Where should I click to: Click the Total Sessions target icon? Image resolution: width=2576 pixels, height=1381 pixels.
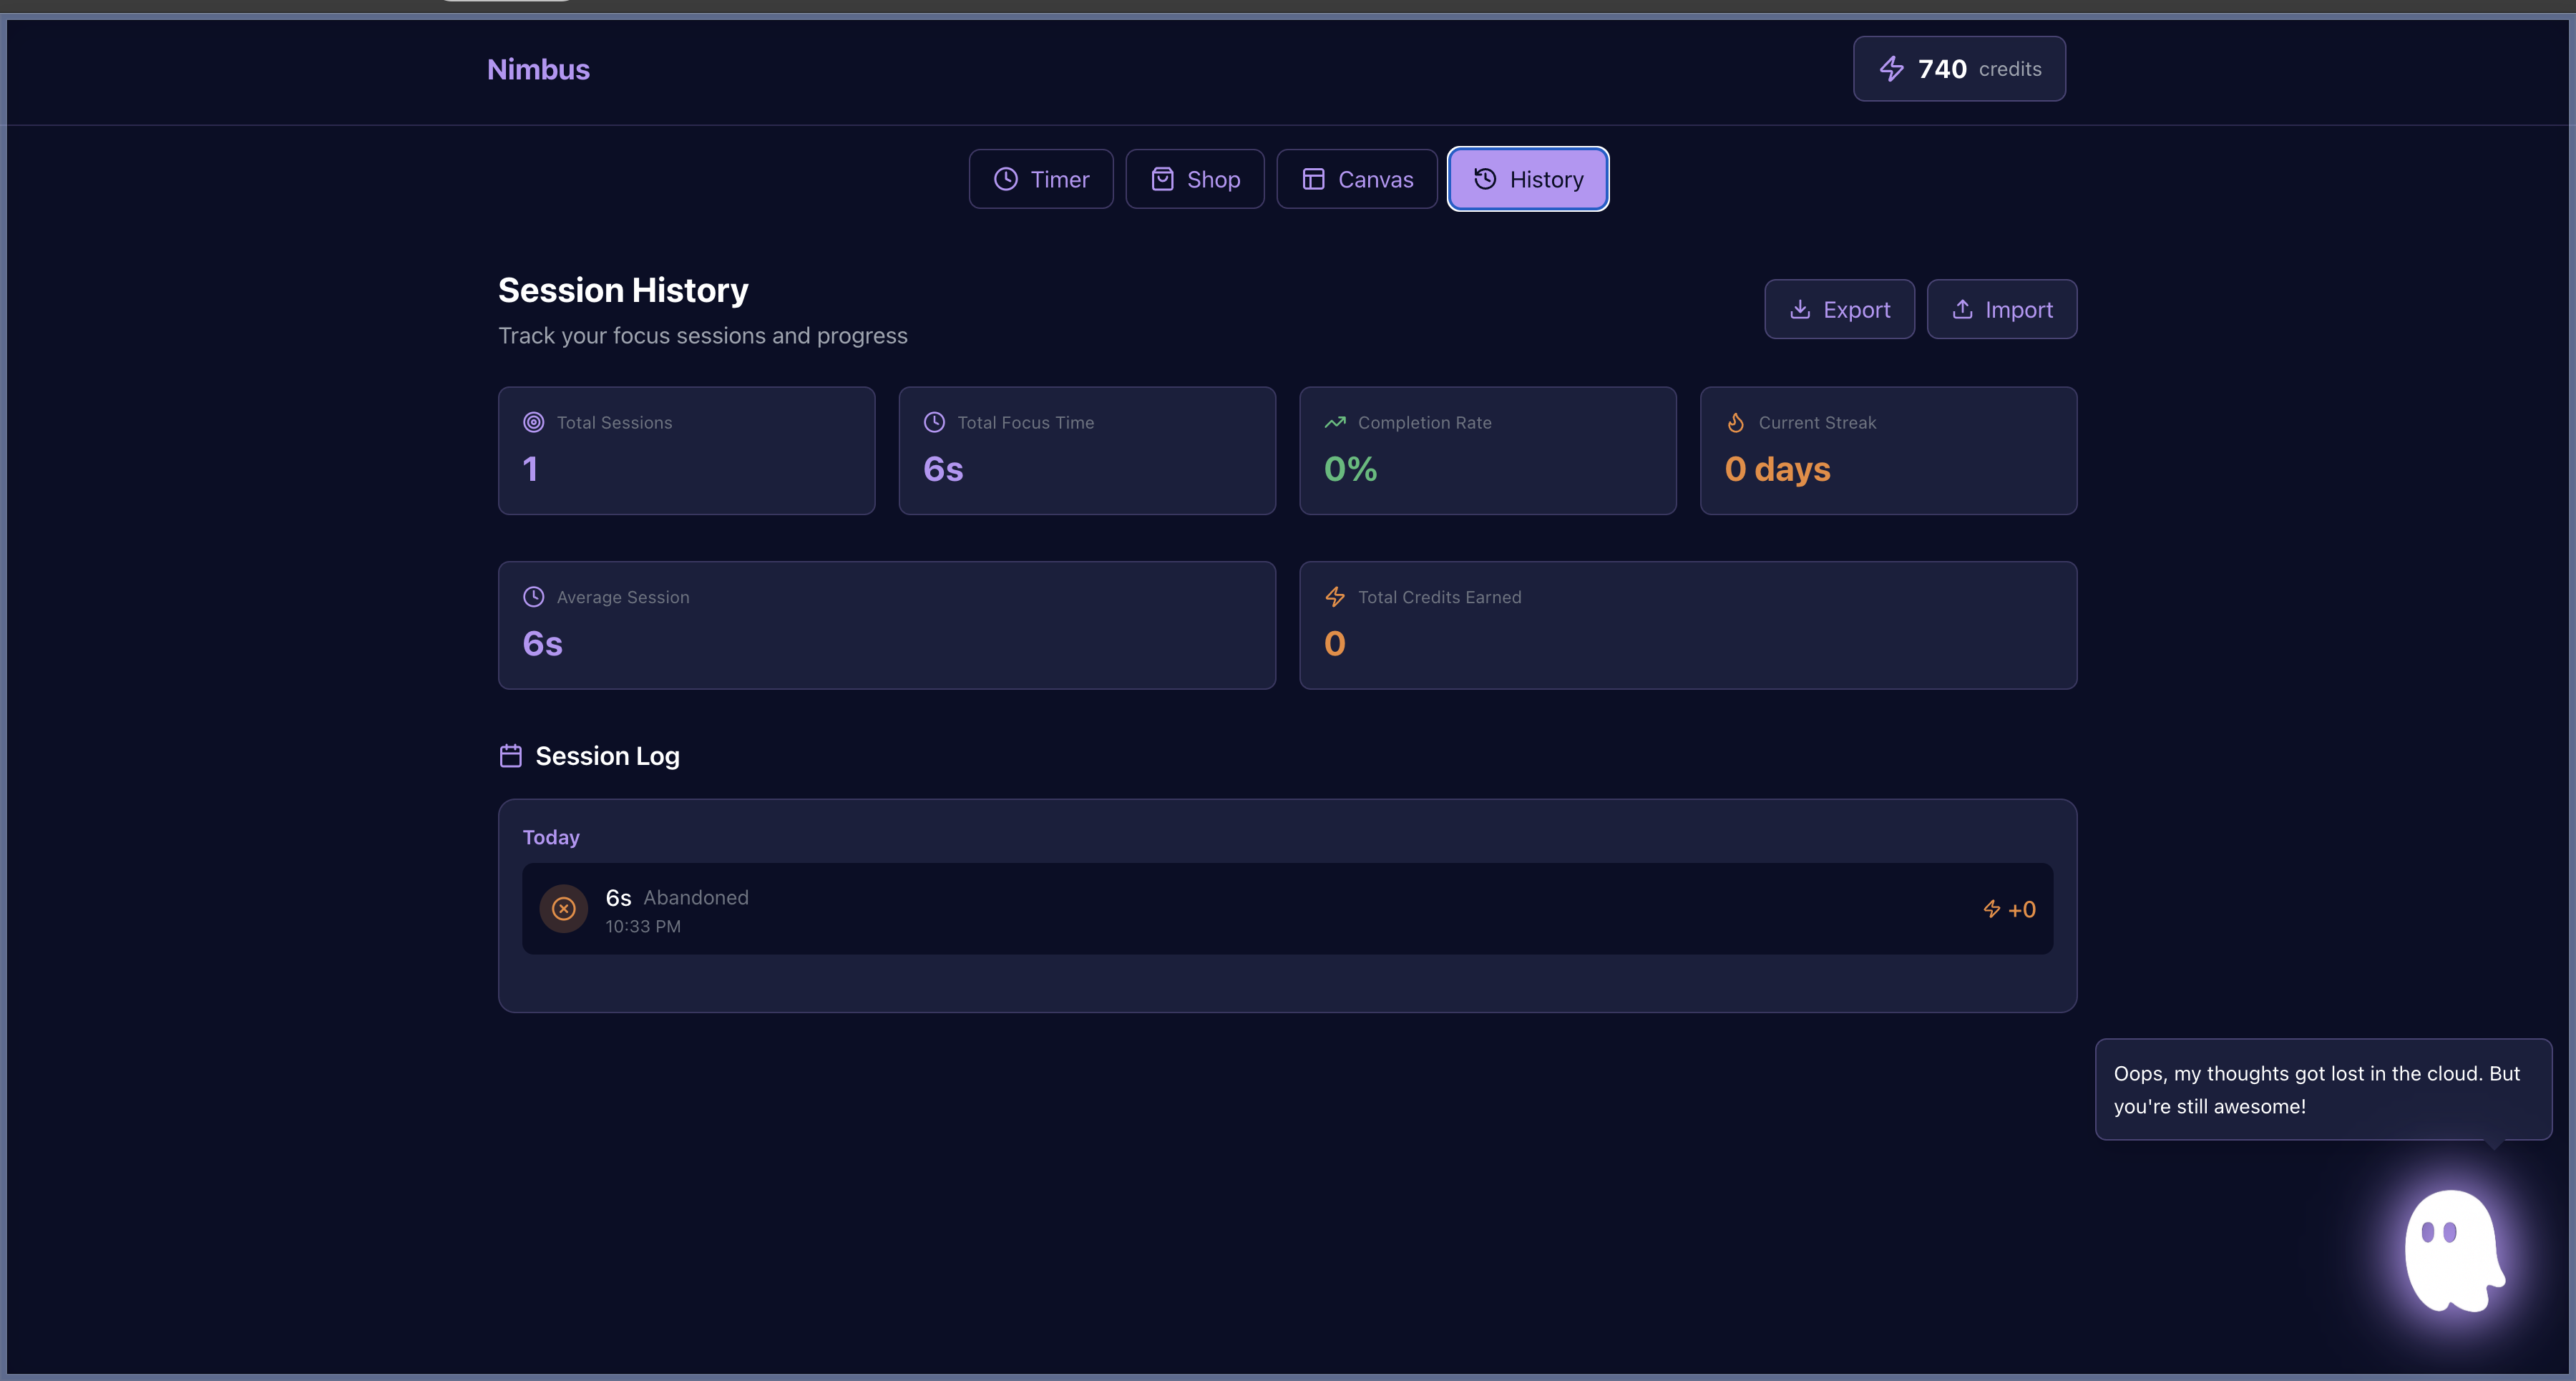[533, 423]
